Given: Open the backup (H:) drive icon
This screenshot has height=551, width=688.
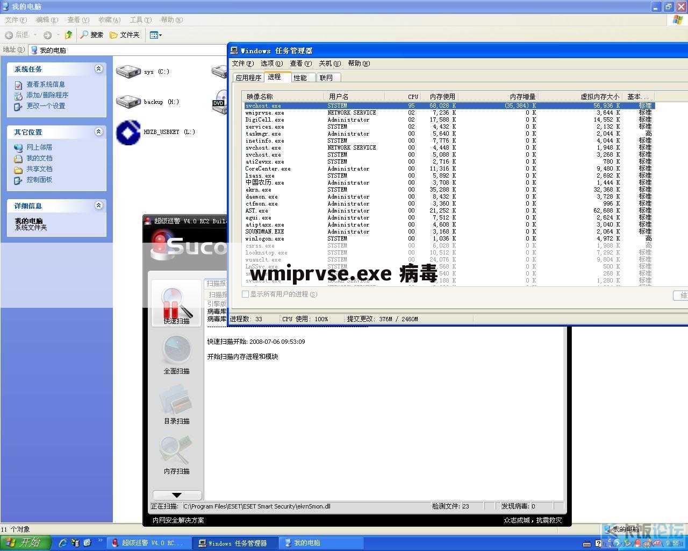Looking at the screenshot, I should click(128, 102).
